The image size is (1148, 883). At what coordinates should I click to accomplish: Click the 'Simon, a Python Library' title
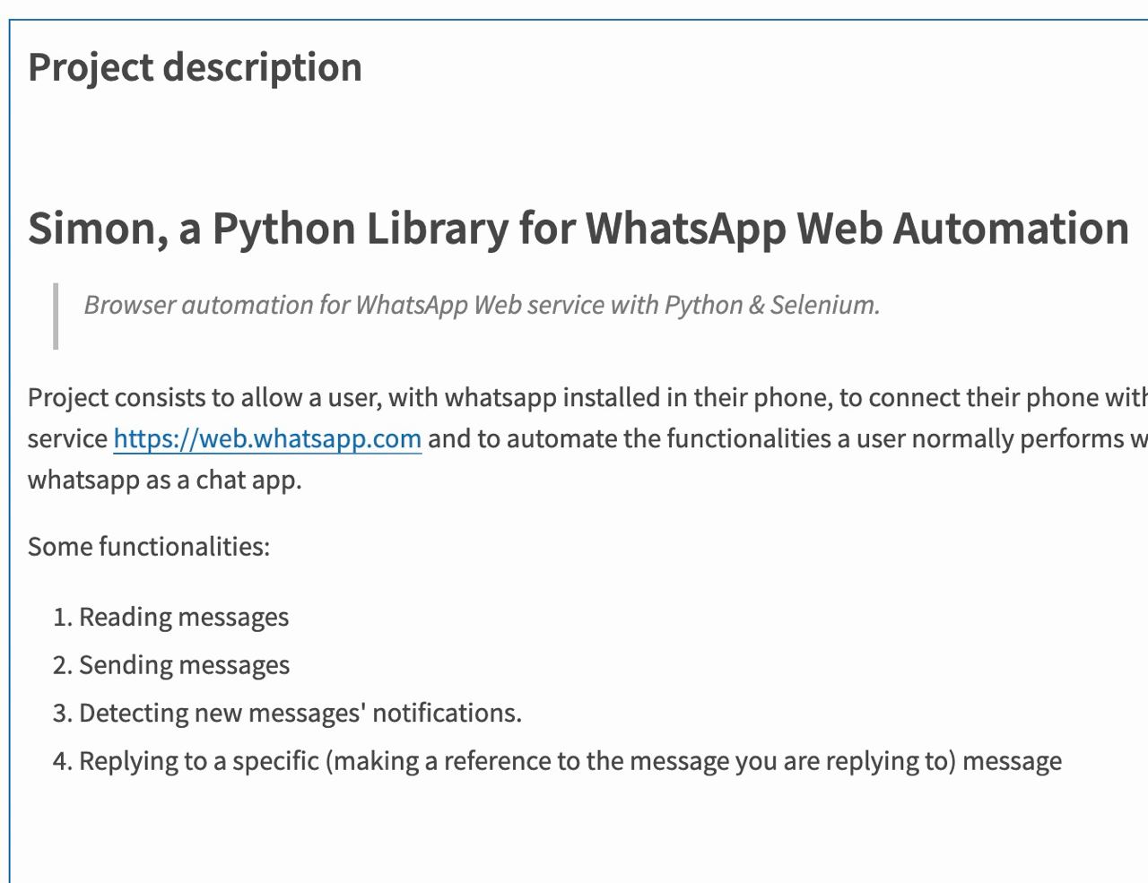point(578,228)
